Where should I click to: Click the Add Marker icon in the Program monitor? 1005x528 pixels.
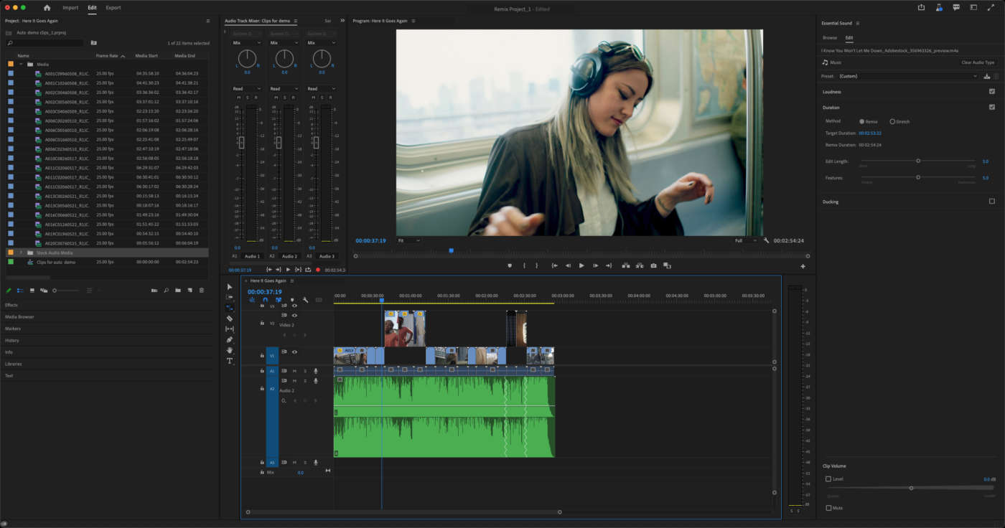(509, 265)
